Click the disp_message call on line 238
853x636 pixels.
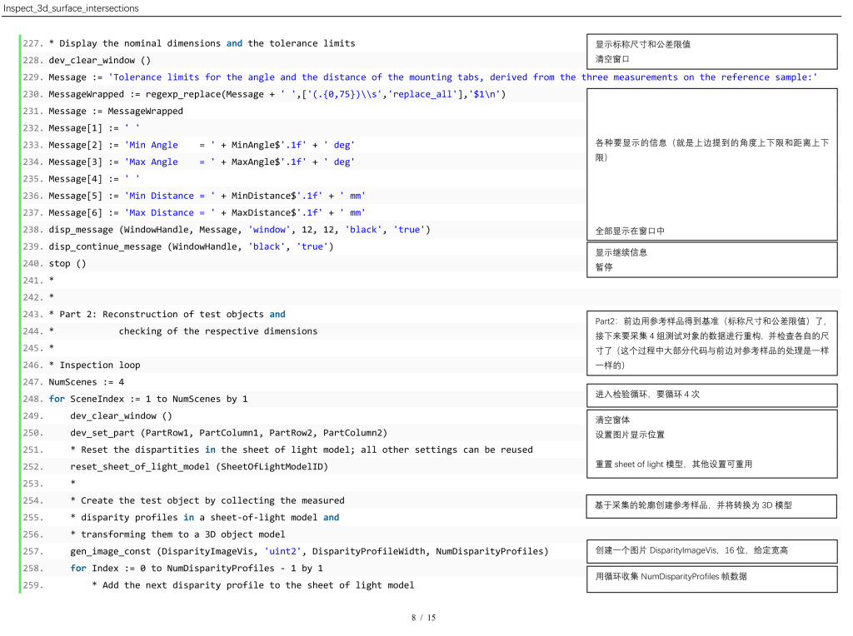[82, 230]
